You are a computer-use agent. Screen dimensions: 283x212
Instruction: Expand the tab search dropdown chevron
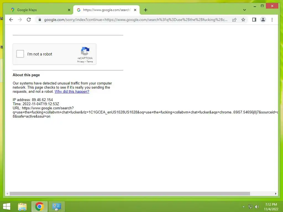click(x=245, y=10)
